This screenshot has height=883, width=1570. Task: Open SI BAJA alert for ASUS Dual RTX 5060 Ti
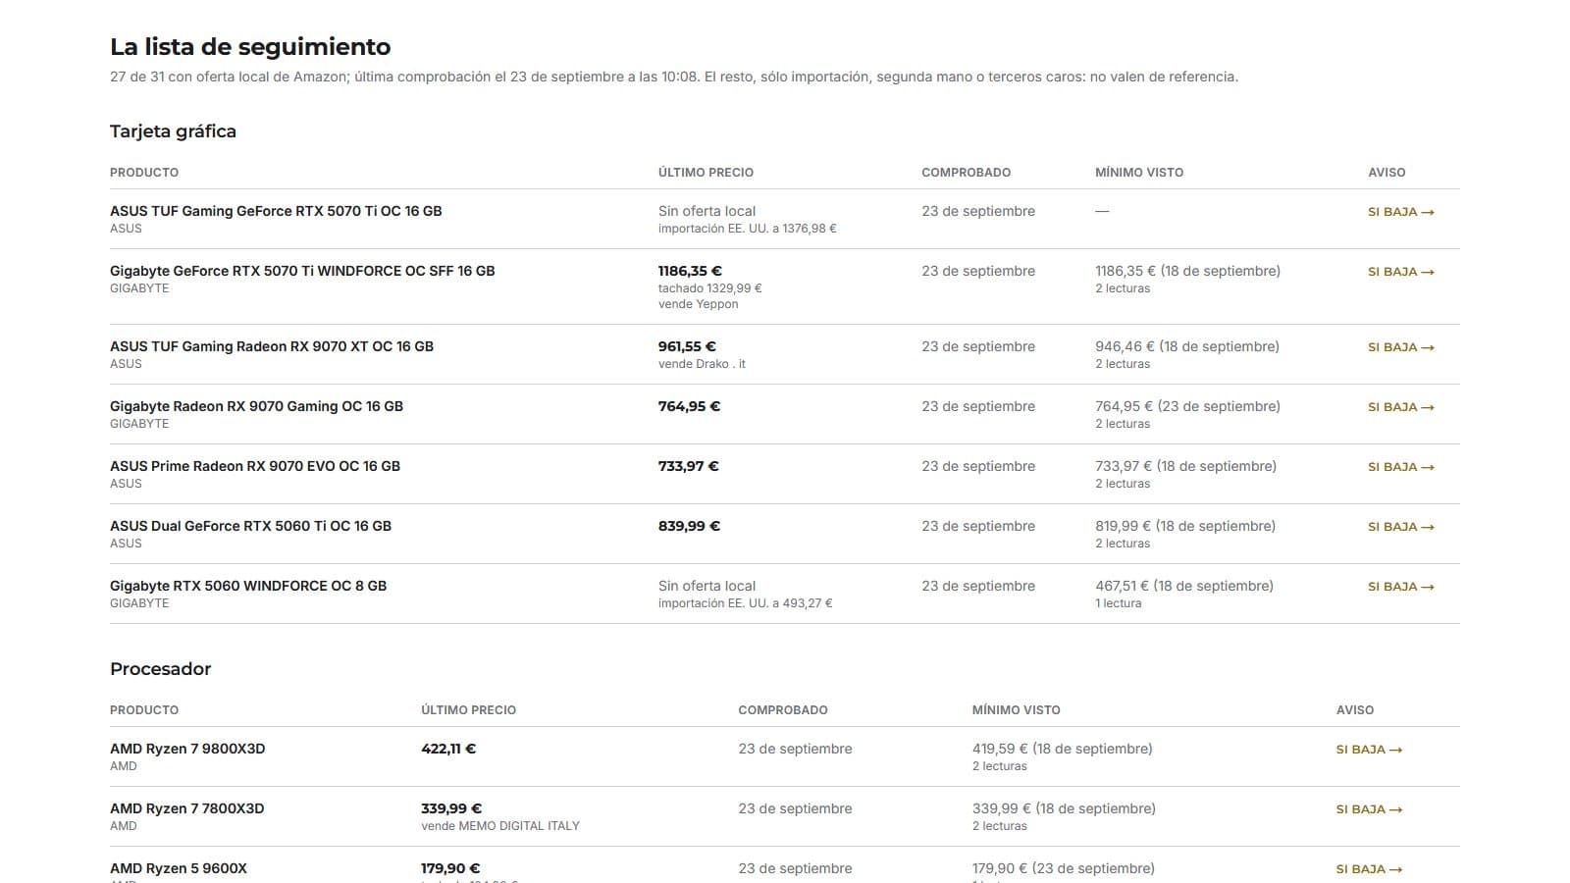[x=1400, y=527]
